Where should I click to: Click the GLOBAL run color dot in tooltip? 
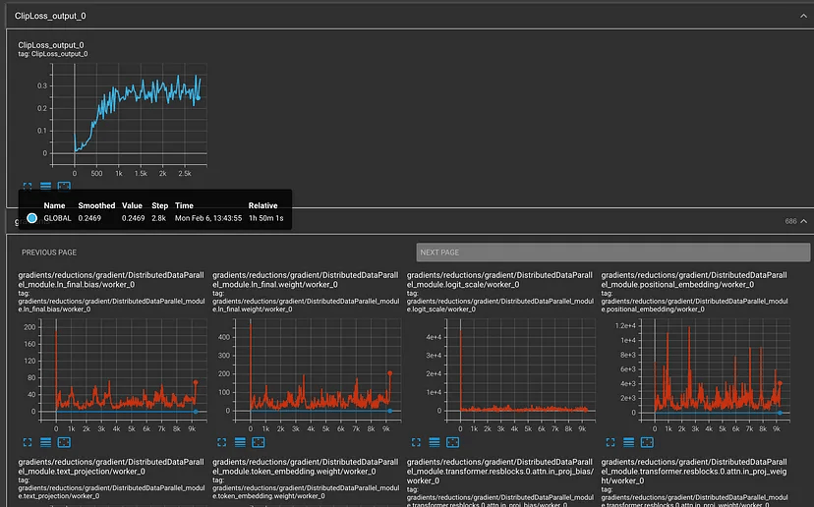click(x=32, y=218)
